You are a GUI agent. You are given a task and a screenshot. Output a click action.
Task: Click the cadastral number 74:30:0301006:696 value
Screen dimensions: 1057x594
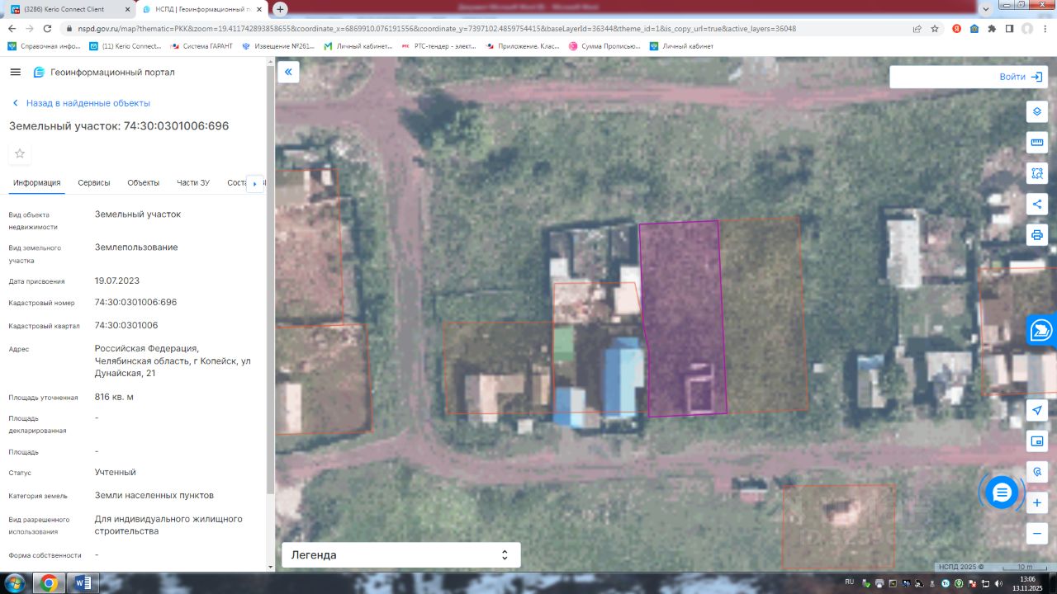click(135, 302)
